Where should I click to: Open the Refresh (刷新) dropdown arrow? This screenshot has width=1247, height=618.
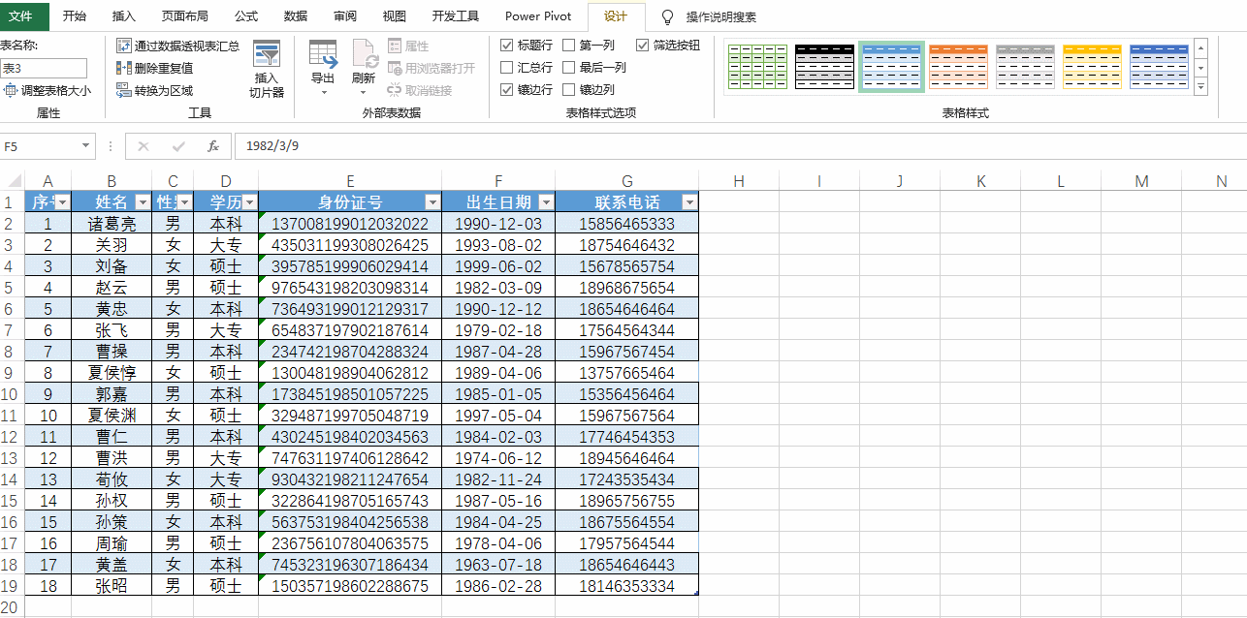pos(365,93)
